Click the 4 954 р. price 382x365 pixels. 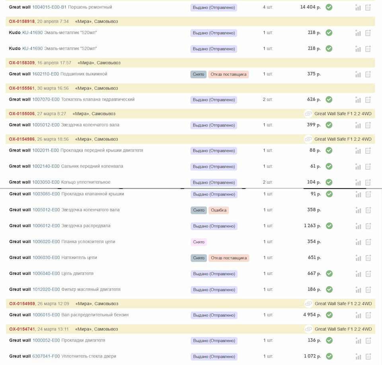(x=312, y=315)
